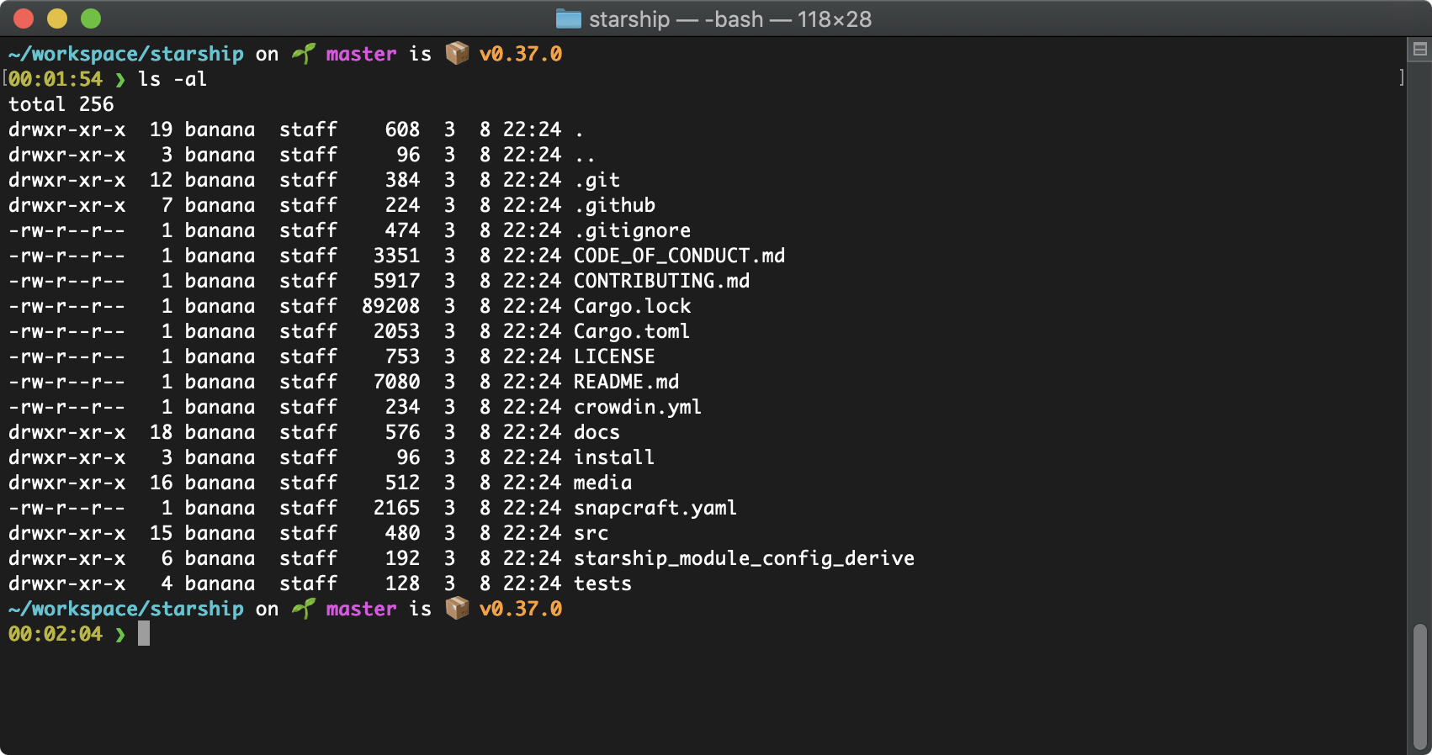Click the package box icon in top prompt
The image size is (1432, 755).
click(x=457, y=53)
